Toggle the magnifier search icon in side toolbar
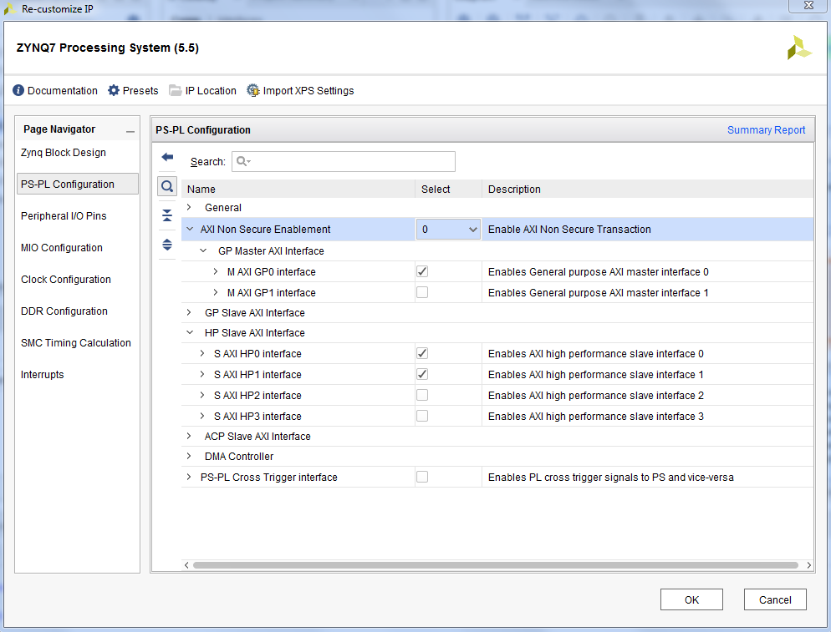 (x=167, y=186)
